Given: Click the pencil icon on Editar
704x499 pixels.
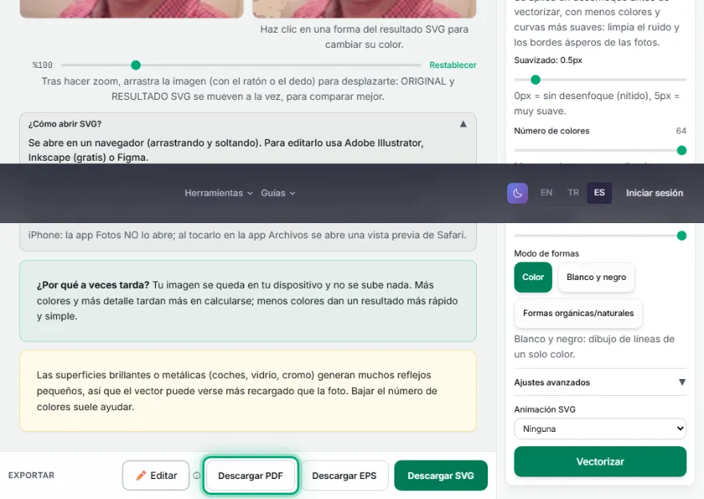Looking at the screenshot, I should [141, 475].
